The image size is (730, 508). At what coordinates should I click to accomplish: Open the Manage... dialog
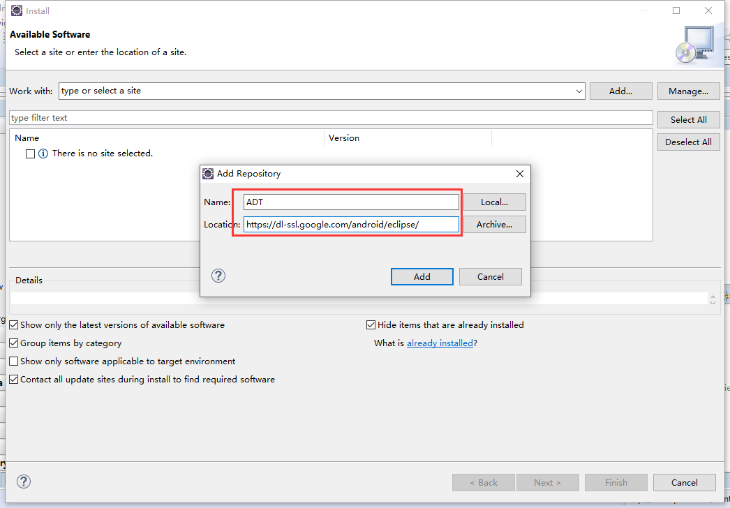point(688,91)
